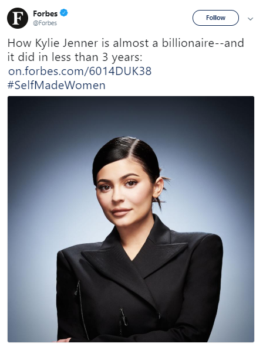Follow the Forbes account
The height and width of the screenshot is (347, 263).
[215, 18]
